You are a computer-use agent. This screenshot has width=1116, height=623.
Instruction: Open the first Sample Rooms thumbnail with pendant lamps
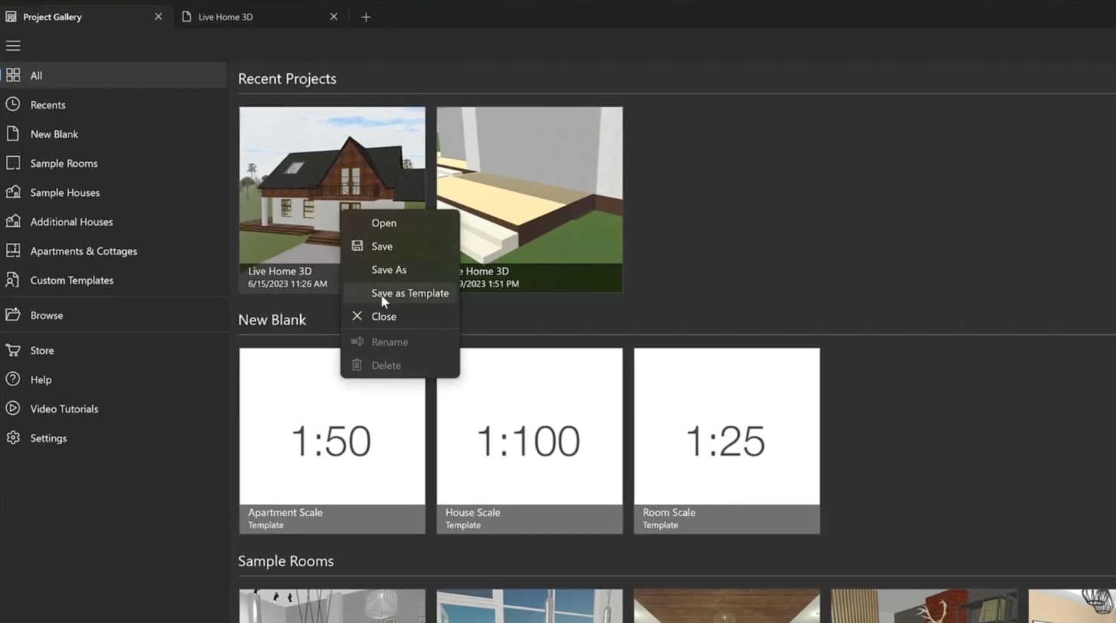point(333,606)
